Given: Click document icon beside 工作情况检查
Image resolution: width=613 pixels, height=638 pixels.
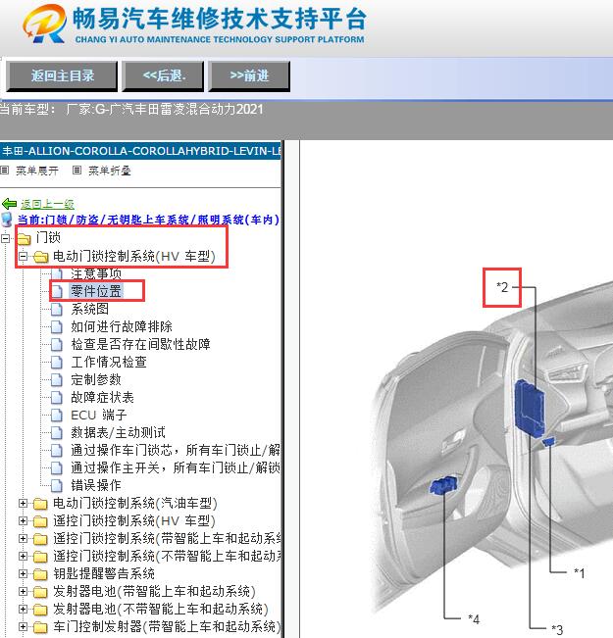Looking at the screenshot, I should (57, 363).
